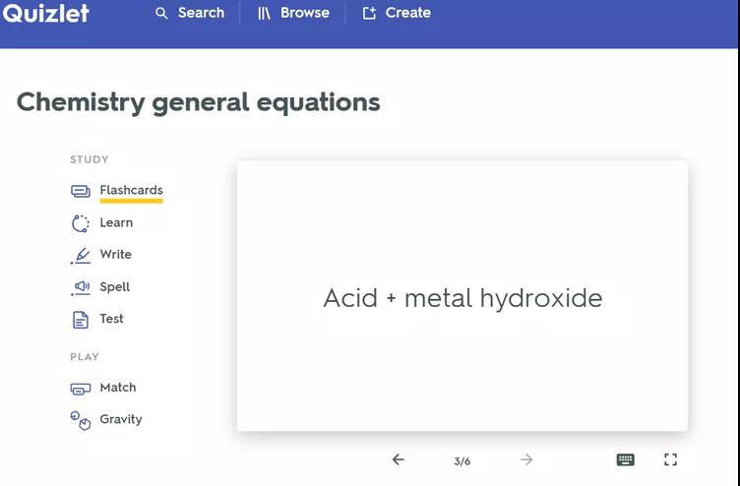Start the Learn study mode
The height and width of the screenshot is (486, 740).
116,222
